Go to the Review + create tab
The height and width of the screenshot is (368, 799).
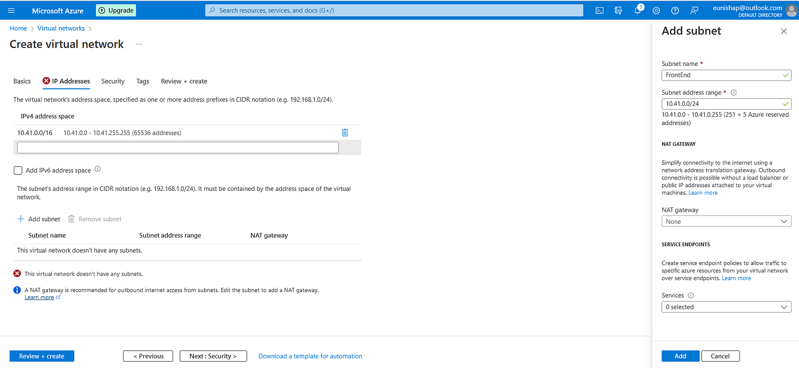[184, 81]
